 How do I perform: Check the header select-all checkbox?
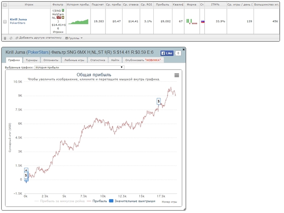(5, 5)
